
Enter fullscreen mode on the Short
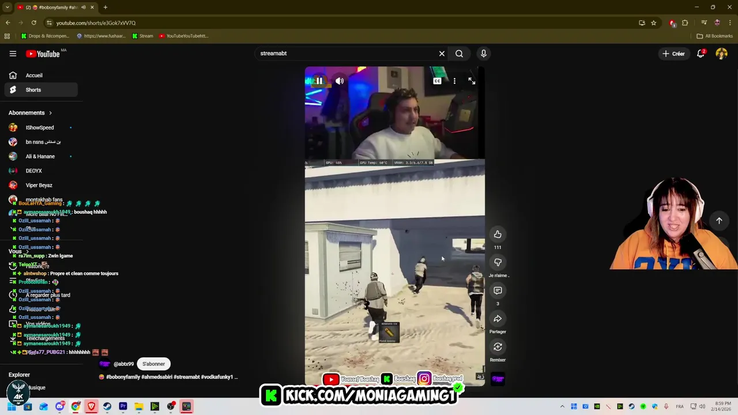point(472,81)
